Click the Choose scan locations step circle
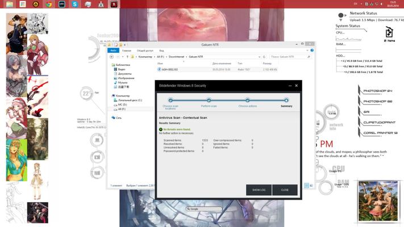Image resolution: width=404 pixels, height=227 pixels. pyautogui.click(x=170, y=100)
